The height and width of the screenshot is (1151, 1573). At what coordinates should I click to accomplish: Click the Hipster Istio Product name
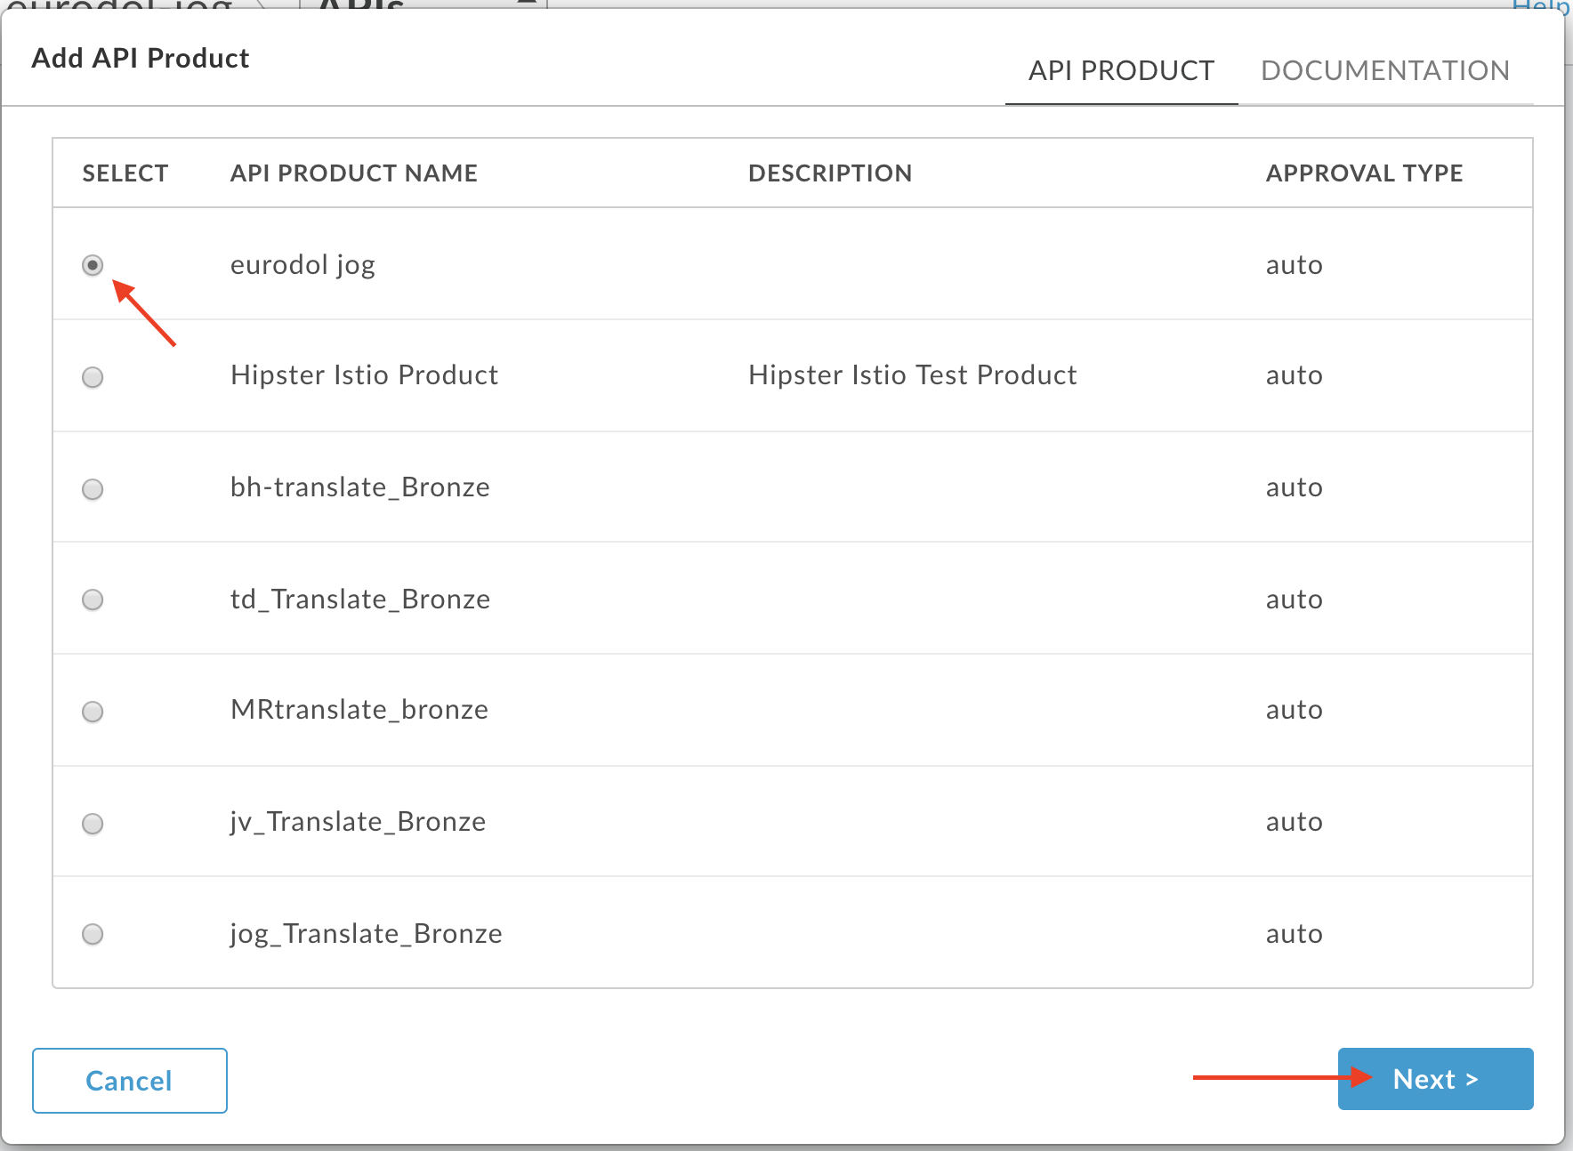[x=364, y=375]
